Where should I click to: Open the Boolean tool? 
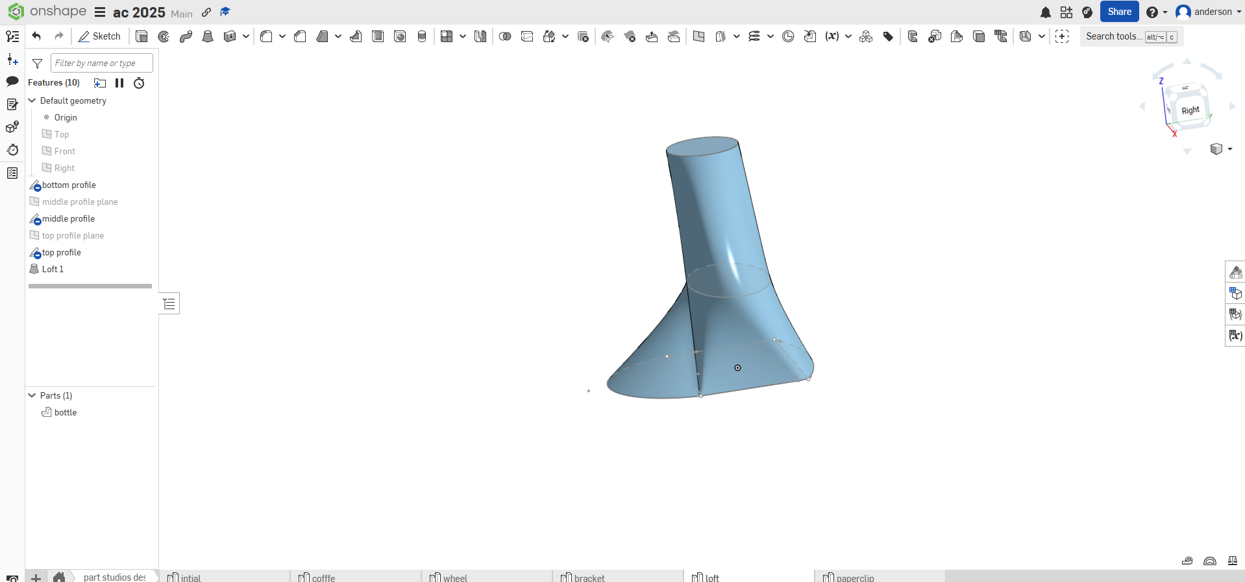point(505,36)
